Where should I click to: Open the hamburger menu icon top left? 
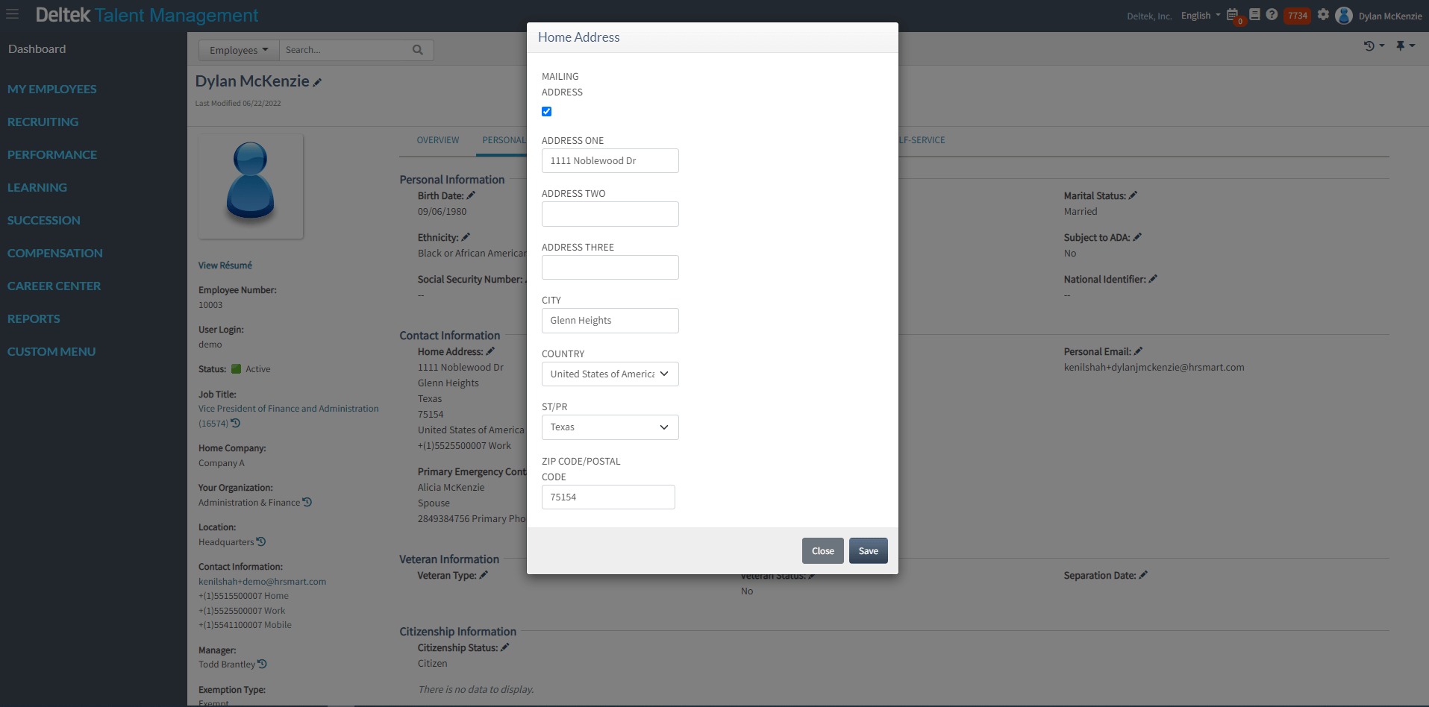pyautogui.click(x=12, y=13)
